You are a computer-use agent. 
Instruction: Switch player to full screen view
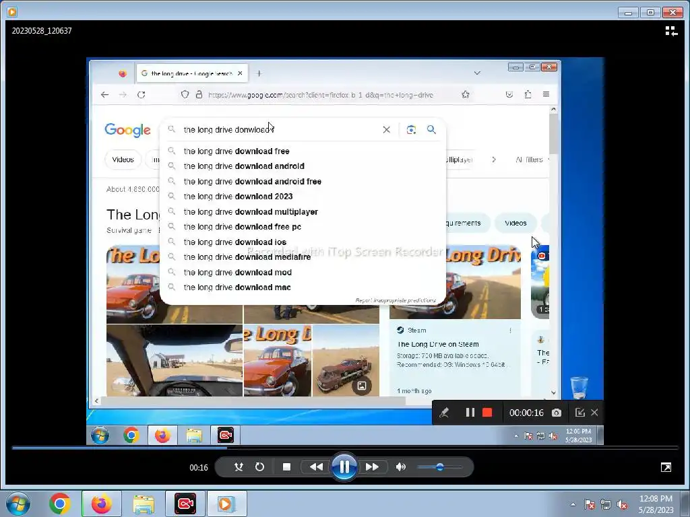[x=666, y=467]
